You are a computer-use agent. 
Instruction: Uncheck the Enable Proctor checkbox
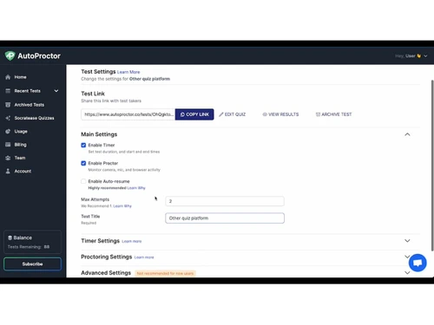click(x=83, y=163)
